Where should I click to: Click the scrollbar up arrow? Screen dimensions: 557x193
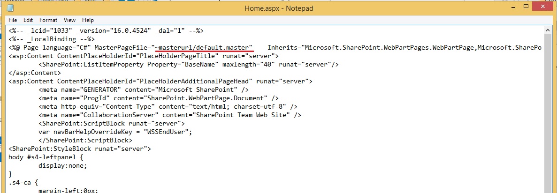[x=548, y=31]
